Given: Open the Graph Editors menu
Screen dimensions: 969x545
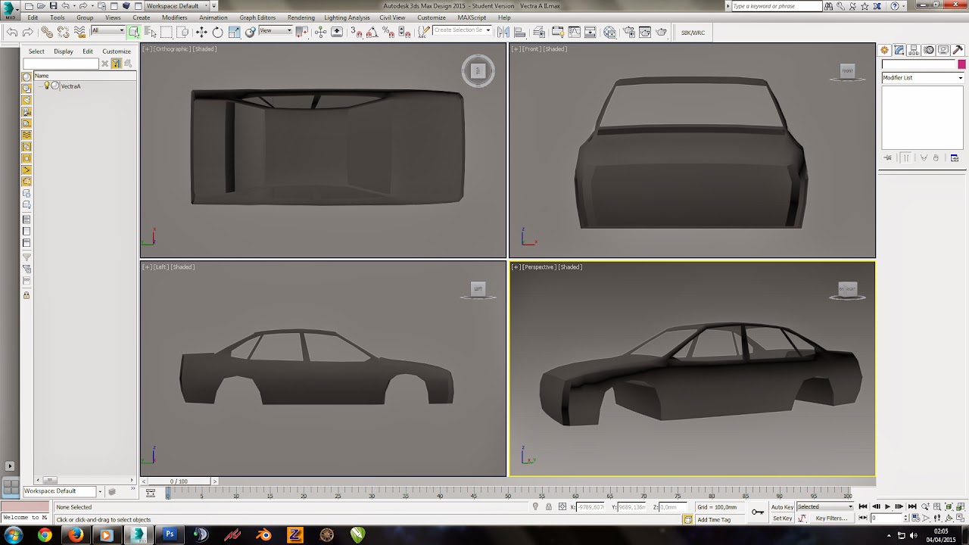Looking at the screenshot, I should (x=257, y=17).
